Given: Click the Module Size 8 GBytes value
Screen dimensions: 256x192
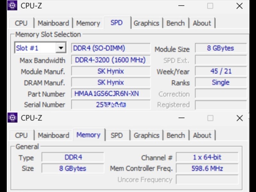Looking at the screenshot, I should 221,48.
